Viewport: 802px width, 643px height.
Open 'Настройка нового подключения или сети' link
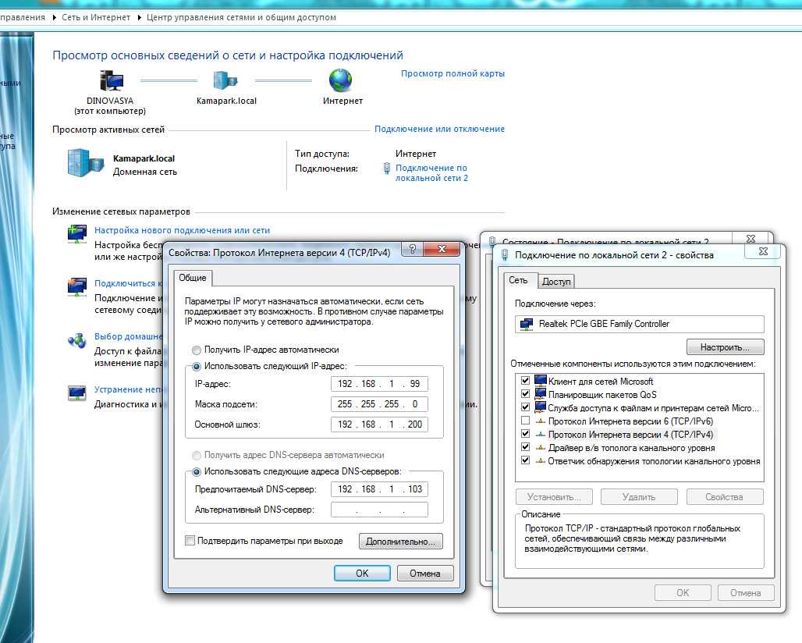(x=182, y=230)
